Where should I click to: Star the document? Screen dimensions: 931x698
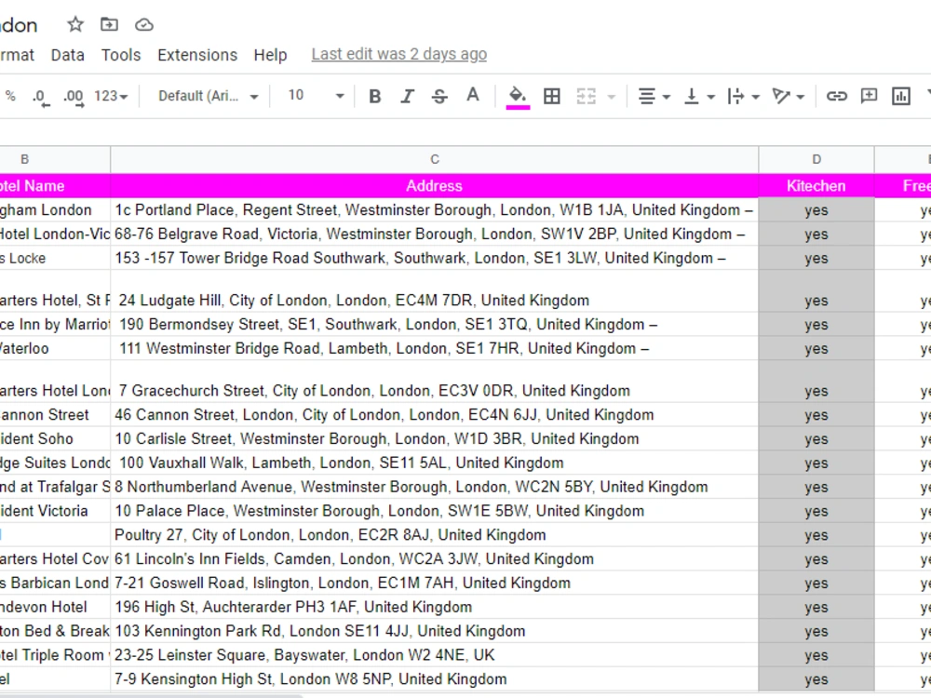[75, 24]
